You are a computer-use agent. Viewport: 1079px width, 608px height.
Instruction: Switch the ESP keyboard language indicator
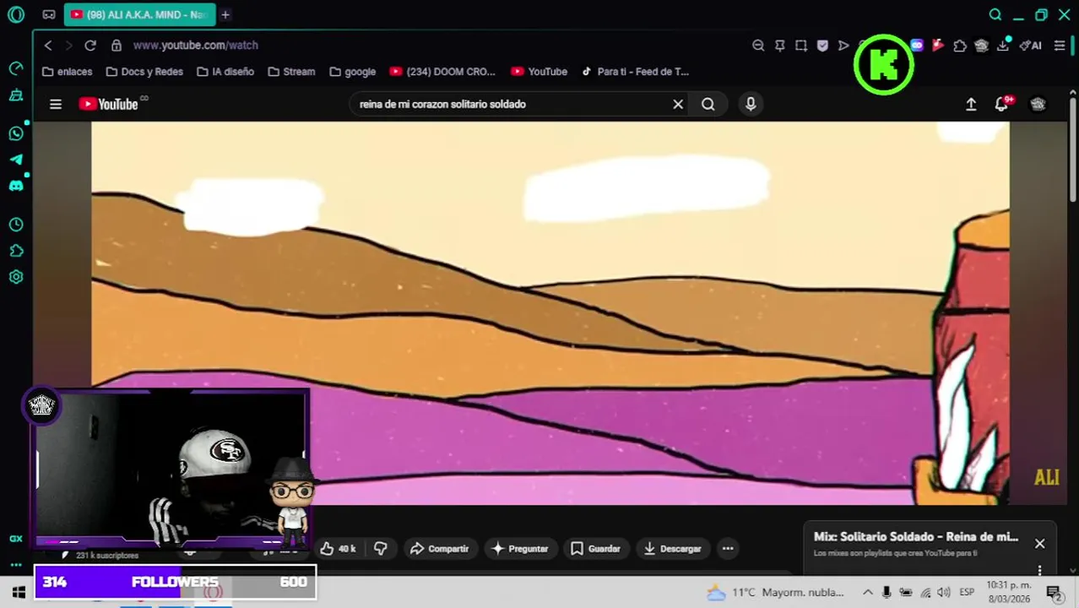(x=967, y=592)
